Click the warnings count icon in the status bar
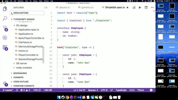This screenshot has width=178, height=100. 28,90
